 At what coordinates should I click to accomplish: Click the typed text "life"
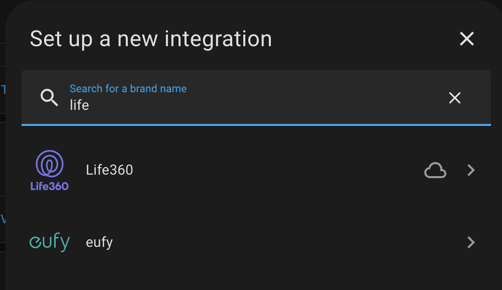(x=79, y=105)
